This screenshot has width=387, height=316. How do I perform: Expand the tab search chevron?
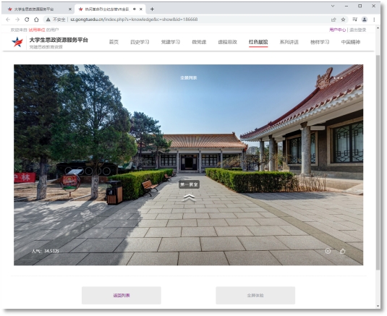click(x=333, y=6)
